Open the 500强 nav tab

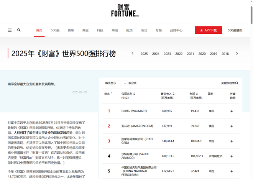point(55,30)
